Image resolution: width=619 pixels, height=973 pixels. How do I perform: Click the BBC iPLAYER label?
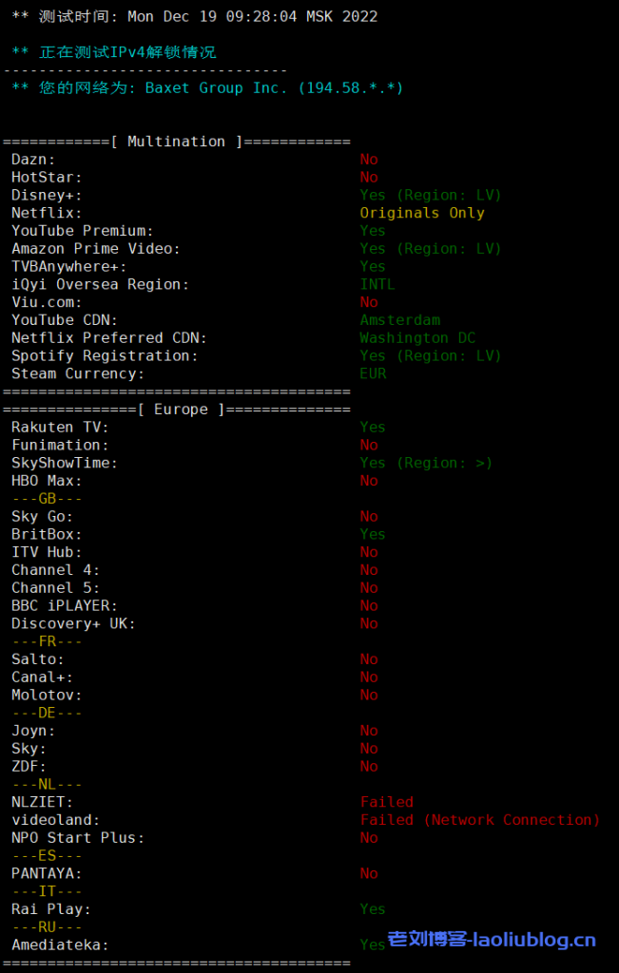click(x=65, y=606)
